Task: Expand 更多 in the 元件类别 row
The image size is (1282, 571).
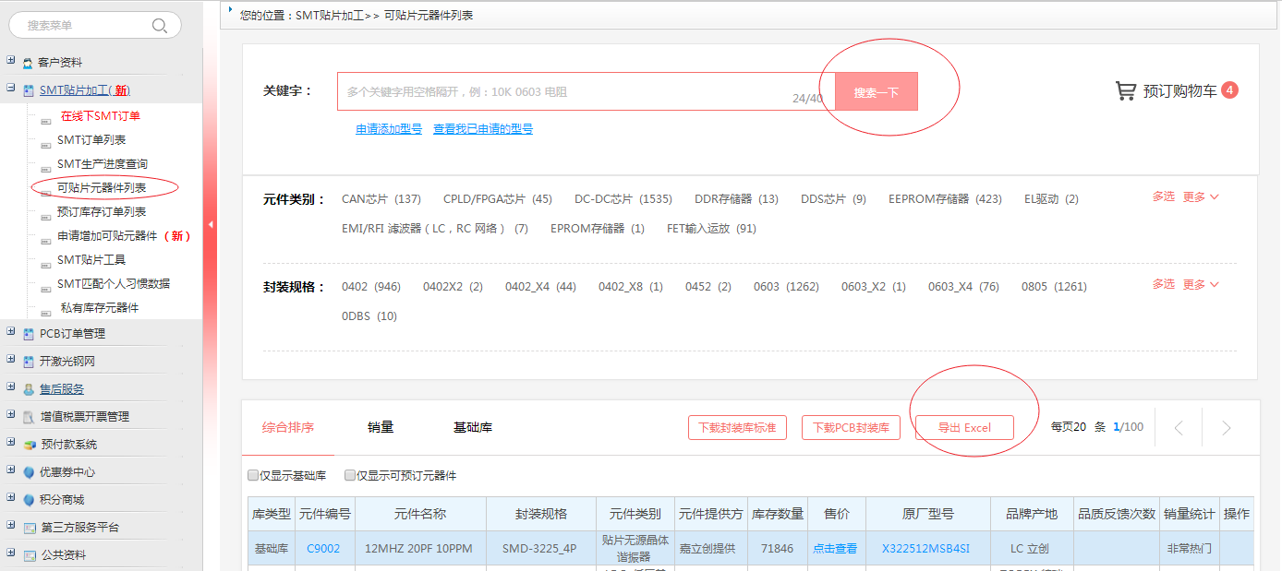Action: (x=1201, y=197)
